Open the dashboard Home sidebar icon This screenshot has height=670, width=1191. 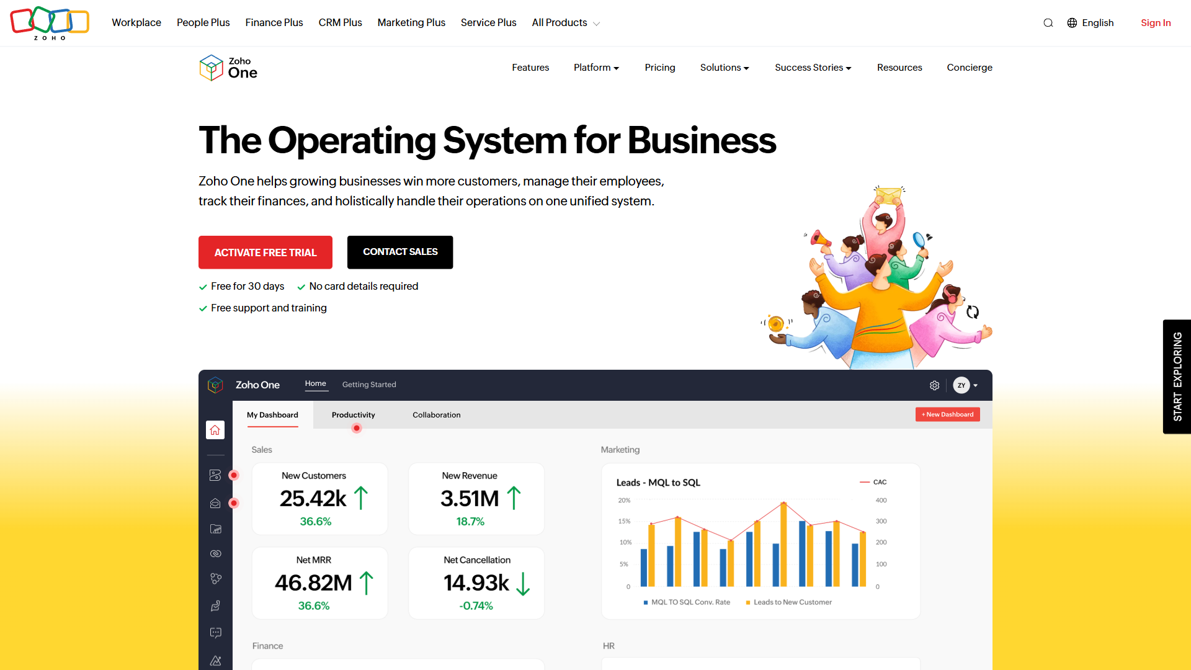click(x=215, y=430)
